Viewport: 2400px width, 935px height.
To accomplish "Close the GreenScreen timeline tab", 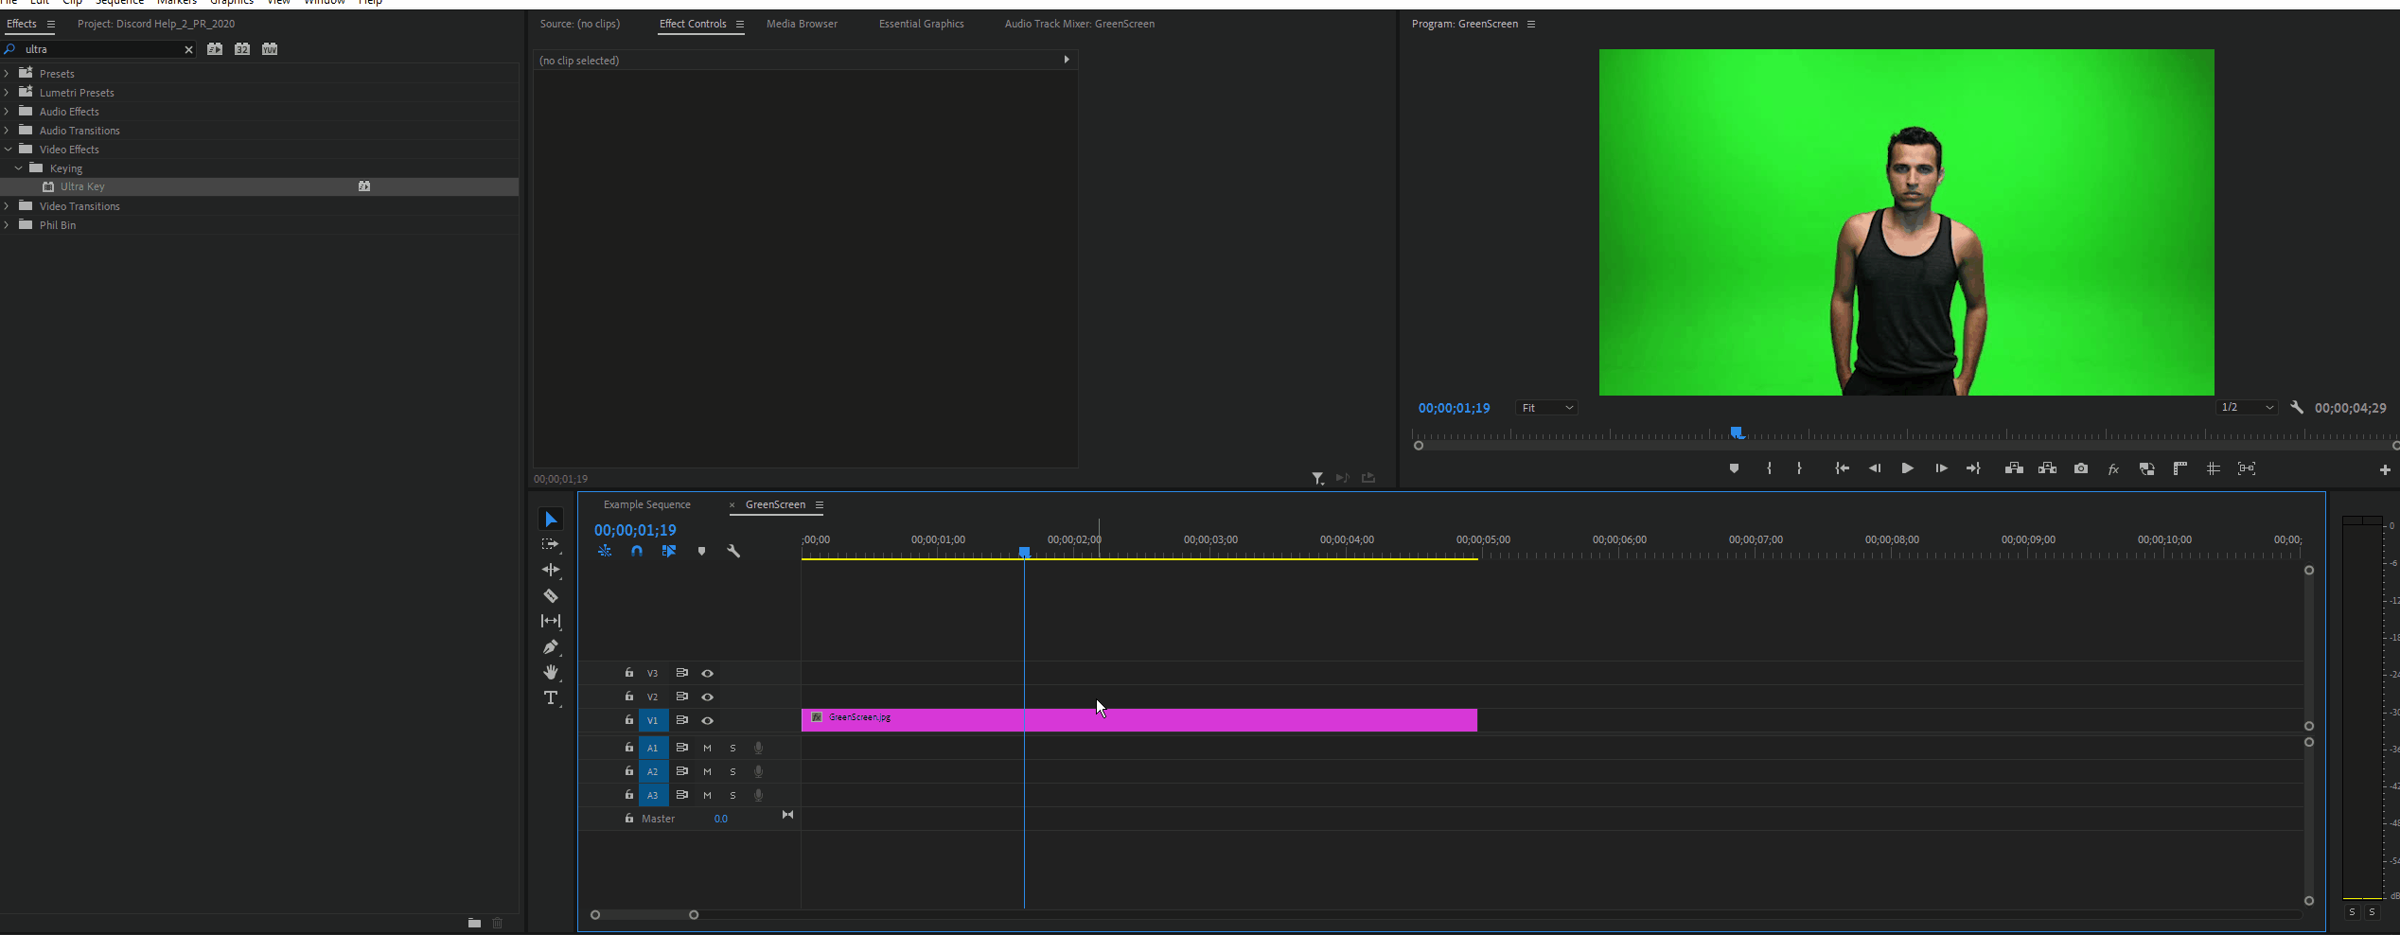I will (x=732, y=504).
